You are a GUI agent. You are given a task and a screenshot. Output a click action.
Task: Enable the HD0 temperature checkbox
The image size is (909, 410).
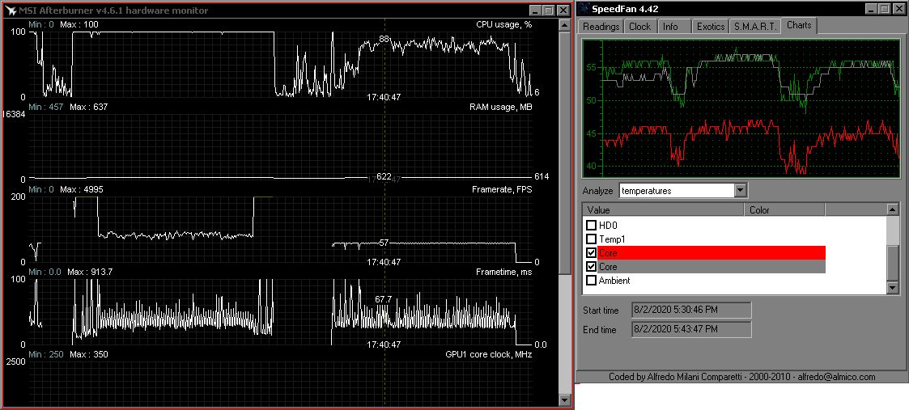tap(591, 226)
